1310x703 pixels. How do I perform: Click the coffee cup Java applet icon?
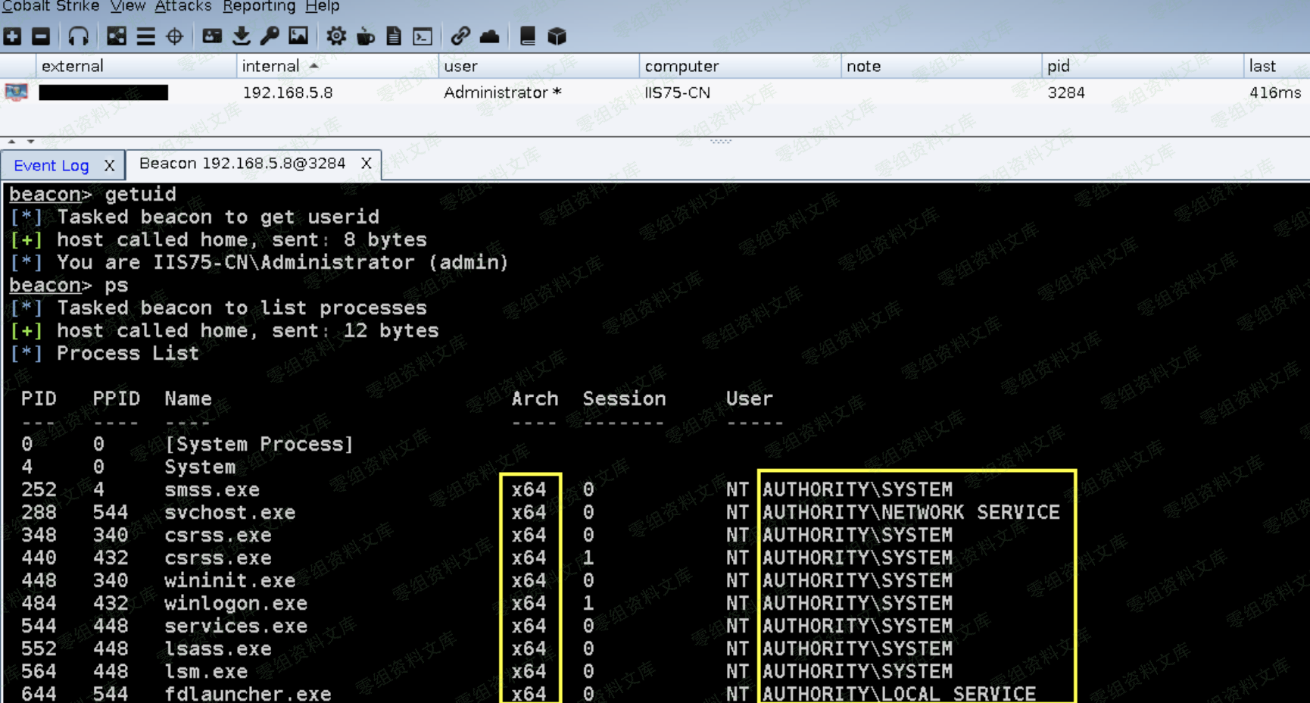coord(366,36)
